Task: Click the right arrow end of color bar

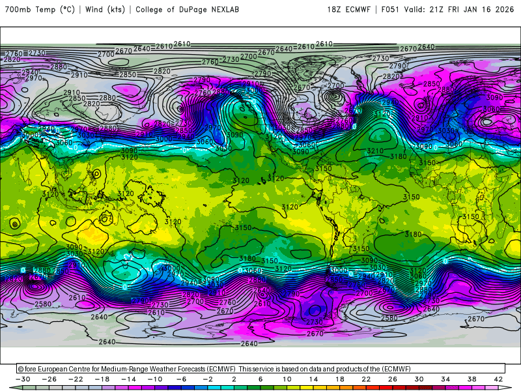Action: point(505,388)
